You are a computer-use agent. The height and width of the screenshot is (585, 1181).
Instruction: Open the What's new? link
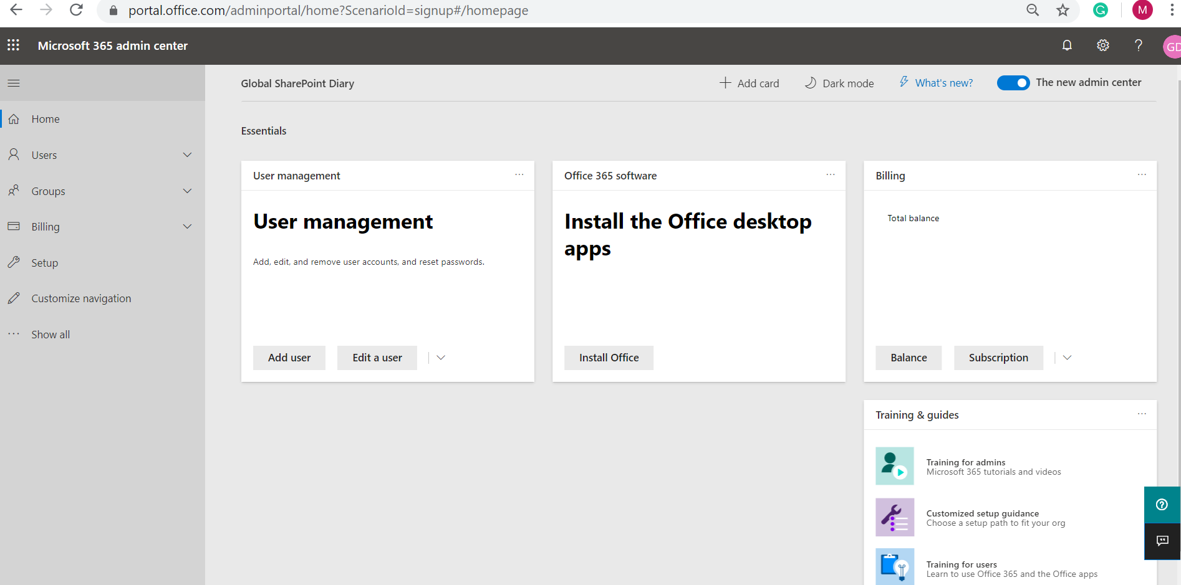[936, 83]
